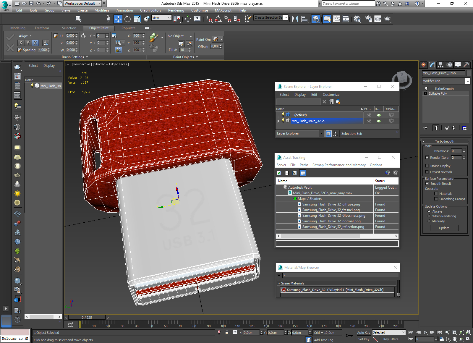Open the Modify command panel tab
The image size is (473, 343).
coord(432,64)
